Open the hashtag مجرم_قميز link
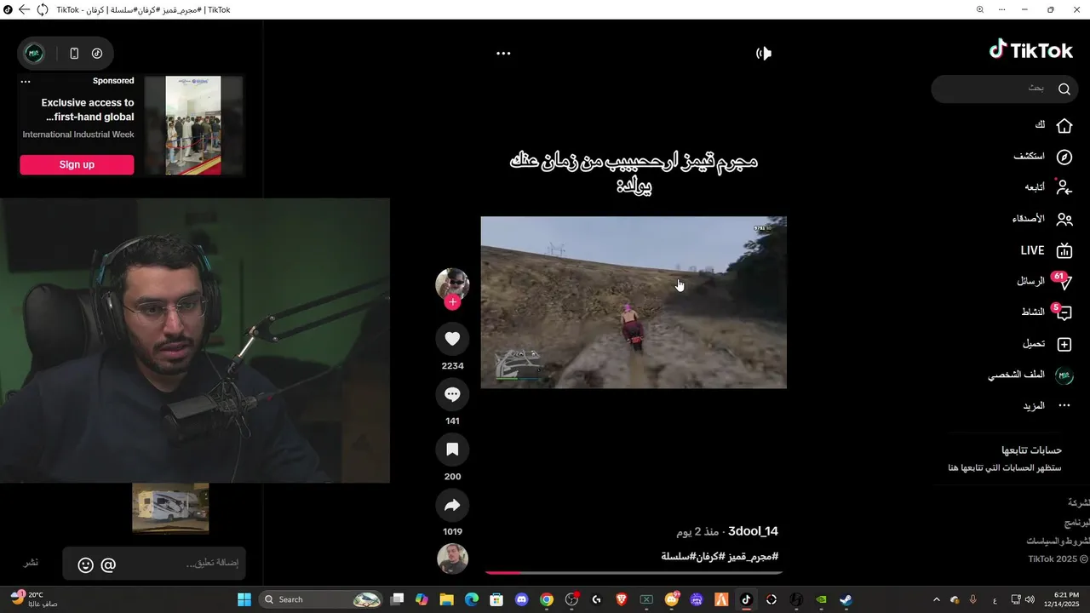The image size is (1090, 613). pyautogui.click(x=753, y=556)
